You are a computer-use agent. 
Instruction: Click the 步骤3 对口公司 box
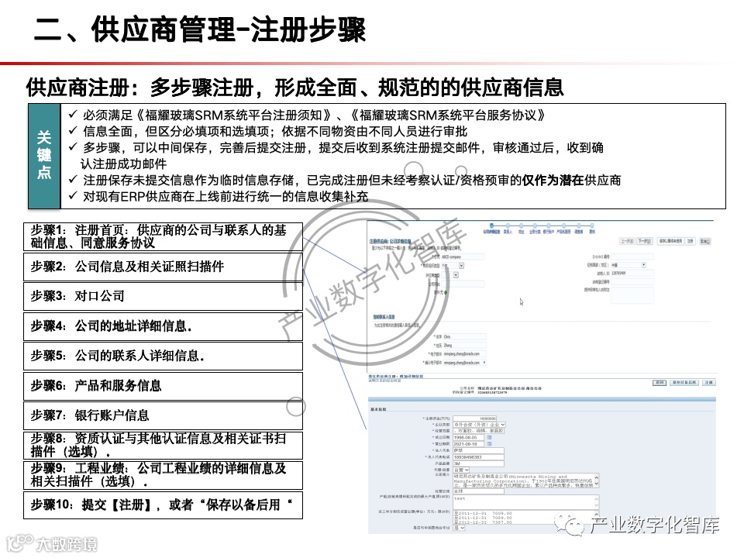click(163, 297)
